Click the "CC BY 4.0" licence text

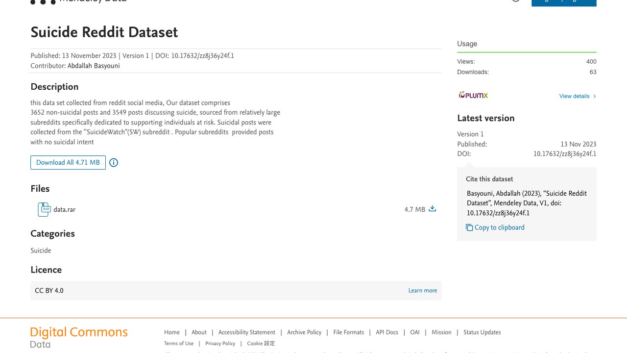pos(49,291)
